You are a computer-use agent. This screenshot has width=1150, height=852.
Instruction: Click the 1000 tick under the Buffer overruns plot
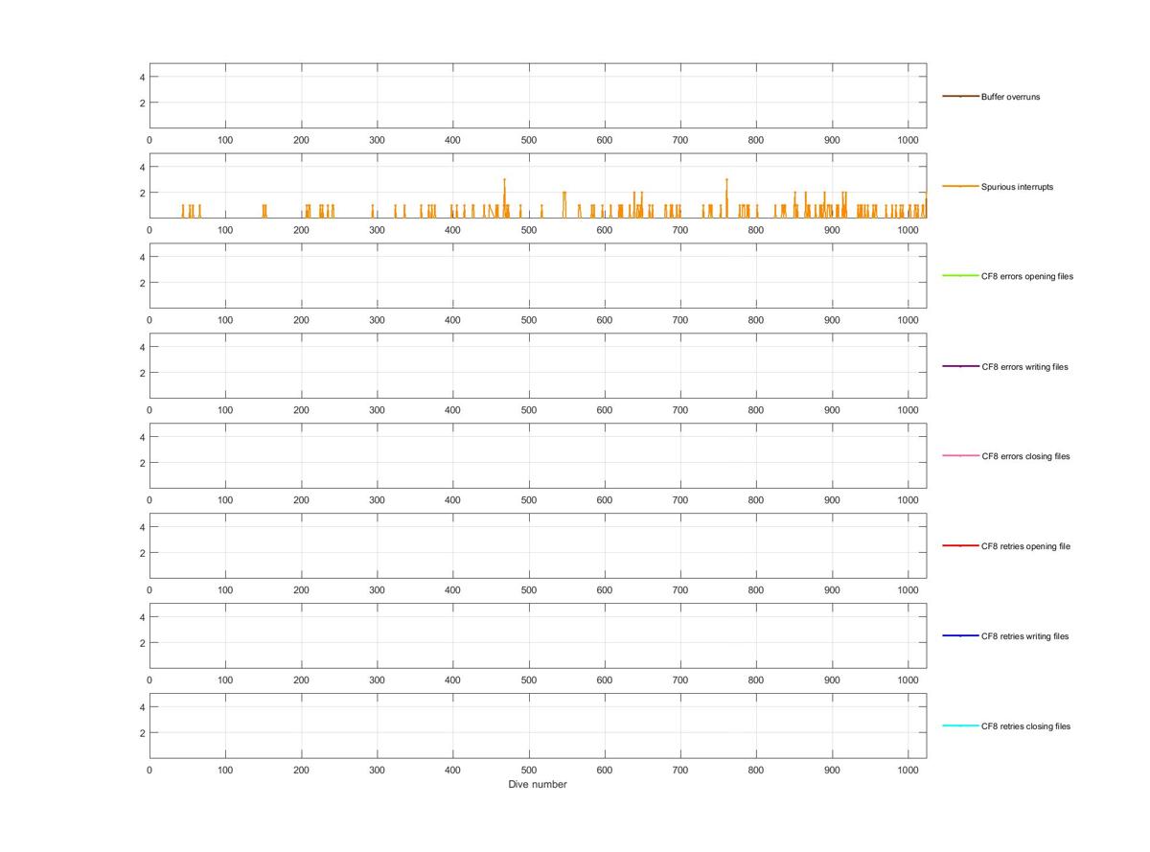coord(908,140)
